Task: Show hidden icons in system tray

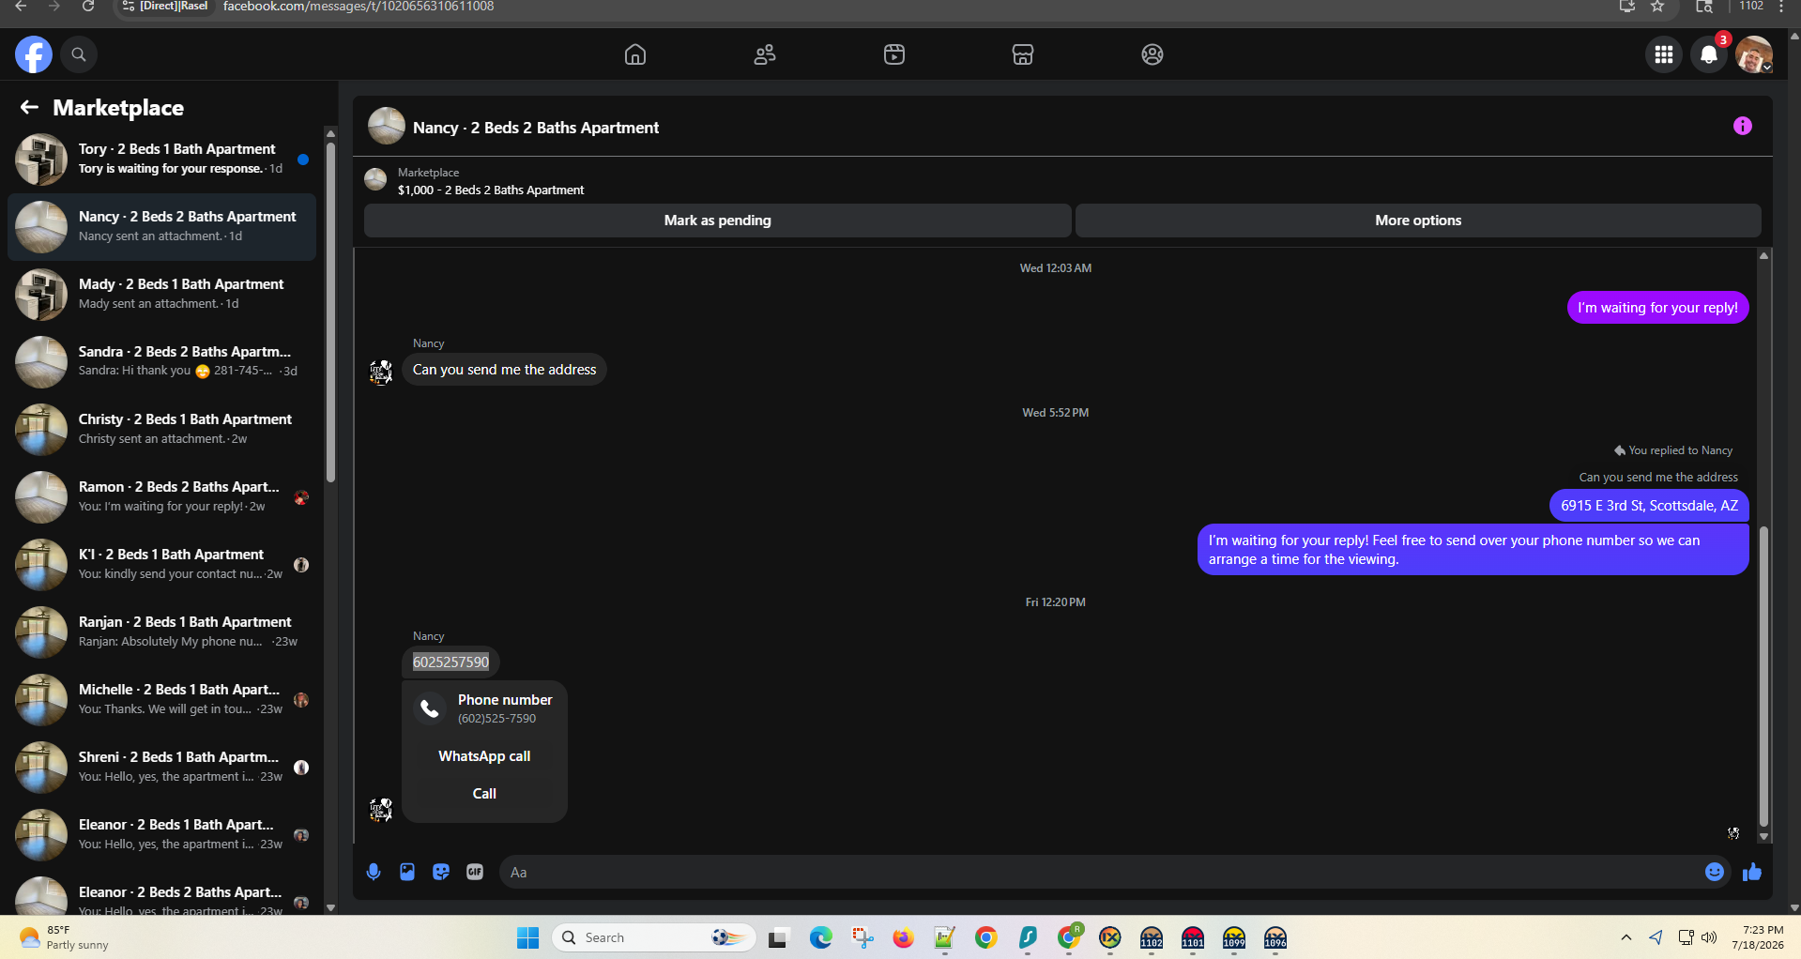Action: [x=1626, y=937]
